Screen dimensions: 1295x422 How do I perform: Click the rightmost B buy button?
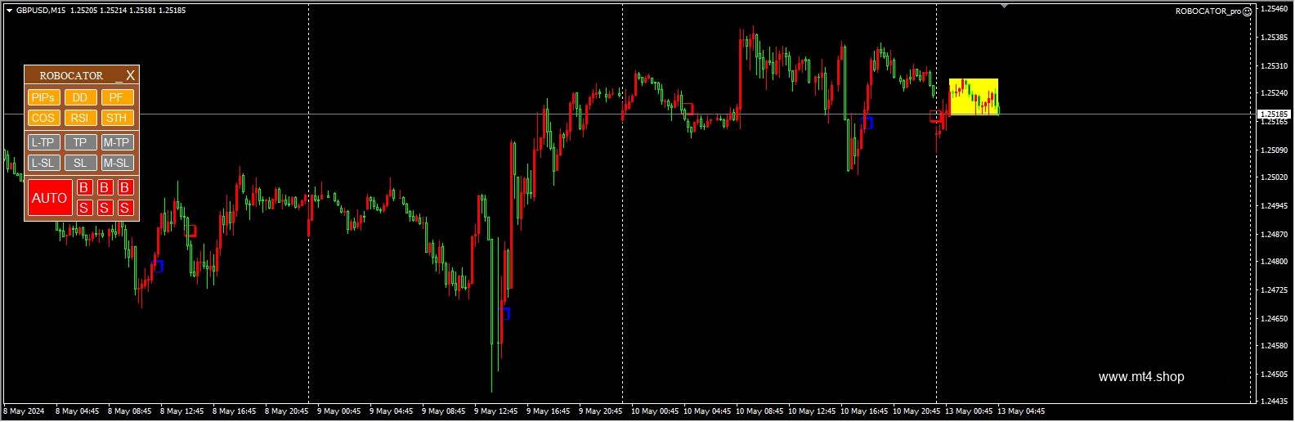click(125, 187)
